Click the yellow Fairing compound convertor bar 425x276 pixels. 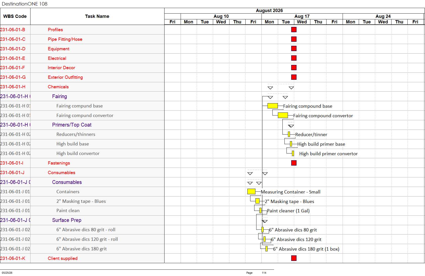283,115
